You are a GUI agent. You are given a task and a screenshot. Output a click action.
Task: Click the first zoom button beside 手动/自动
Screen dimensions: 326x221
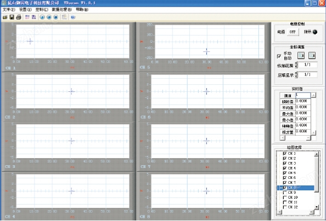click(x=301, y=56)
